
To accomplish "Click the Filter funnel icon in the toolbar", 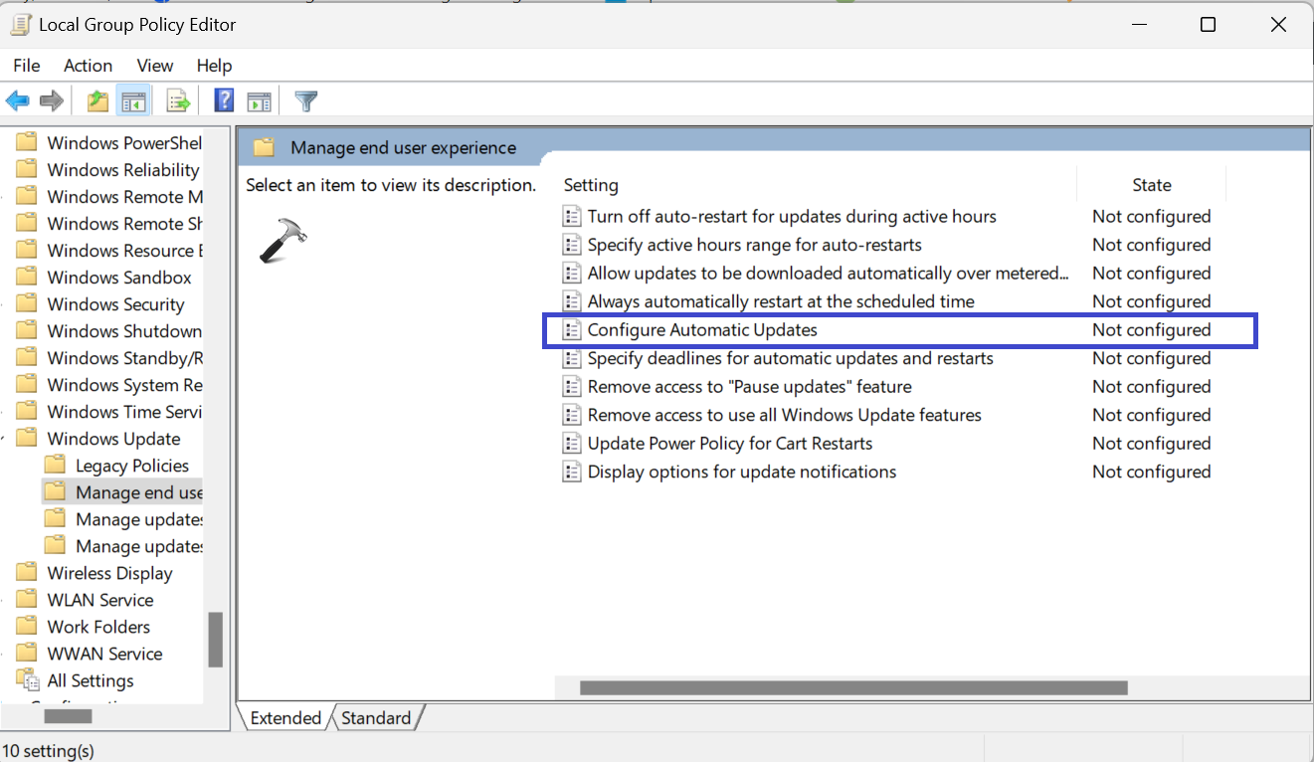I will pos(306,100).
